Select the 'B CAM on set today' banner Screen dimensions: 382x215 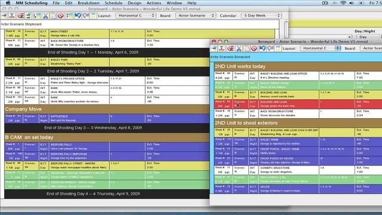pyautogui.click(x=107, y=137)
